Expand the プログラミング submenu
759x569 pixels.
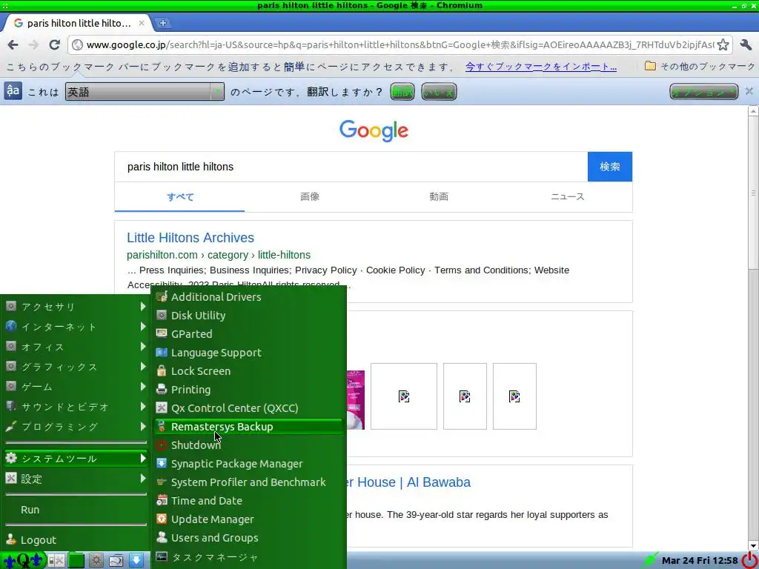click(x=76, y=427)
